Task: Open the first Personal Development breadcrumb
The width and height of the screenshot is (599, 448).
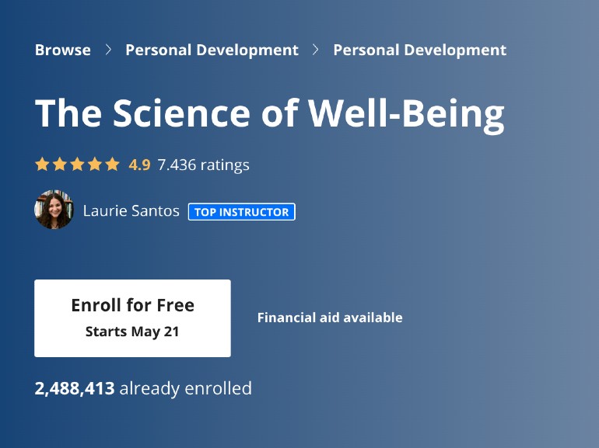Action: (x=212, y=50)
